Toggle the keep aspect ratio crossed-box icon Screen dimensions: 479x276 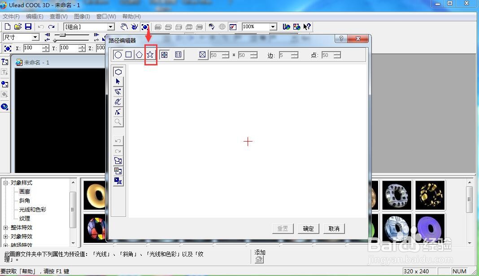203,55
